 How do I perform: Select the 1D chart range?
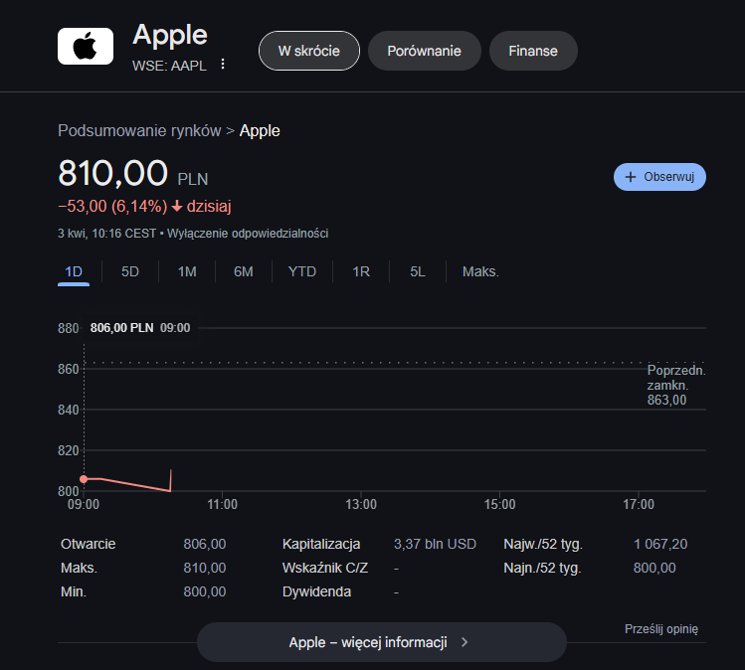(74, 271)
